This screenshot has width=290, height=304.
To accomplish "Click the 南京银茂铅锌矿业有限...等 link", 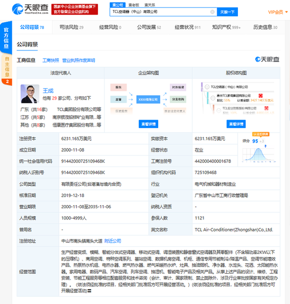I will point(77,117).
